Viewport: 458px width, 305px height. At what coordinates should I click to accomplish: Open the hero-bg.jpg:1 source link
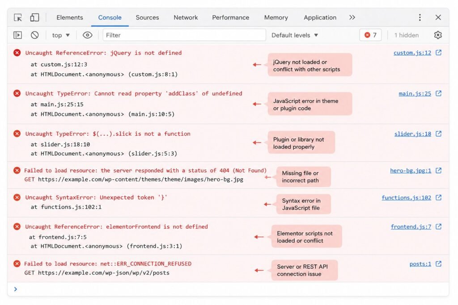click(x=411, y=171)
